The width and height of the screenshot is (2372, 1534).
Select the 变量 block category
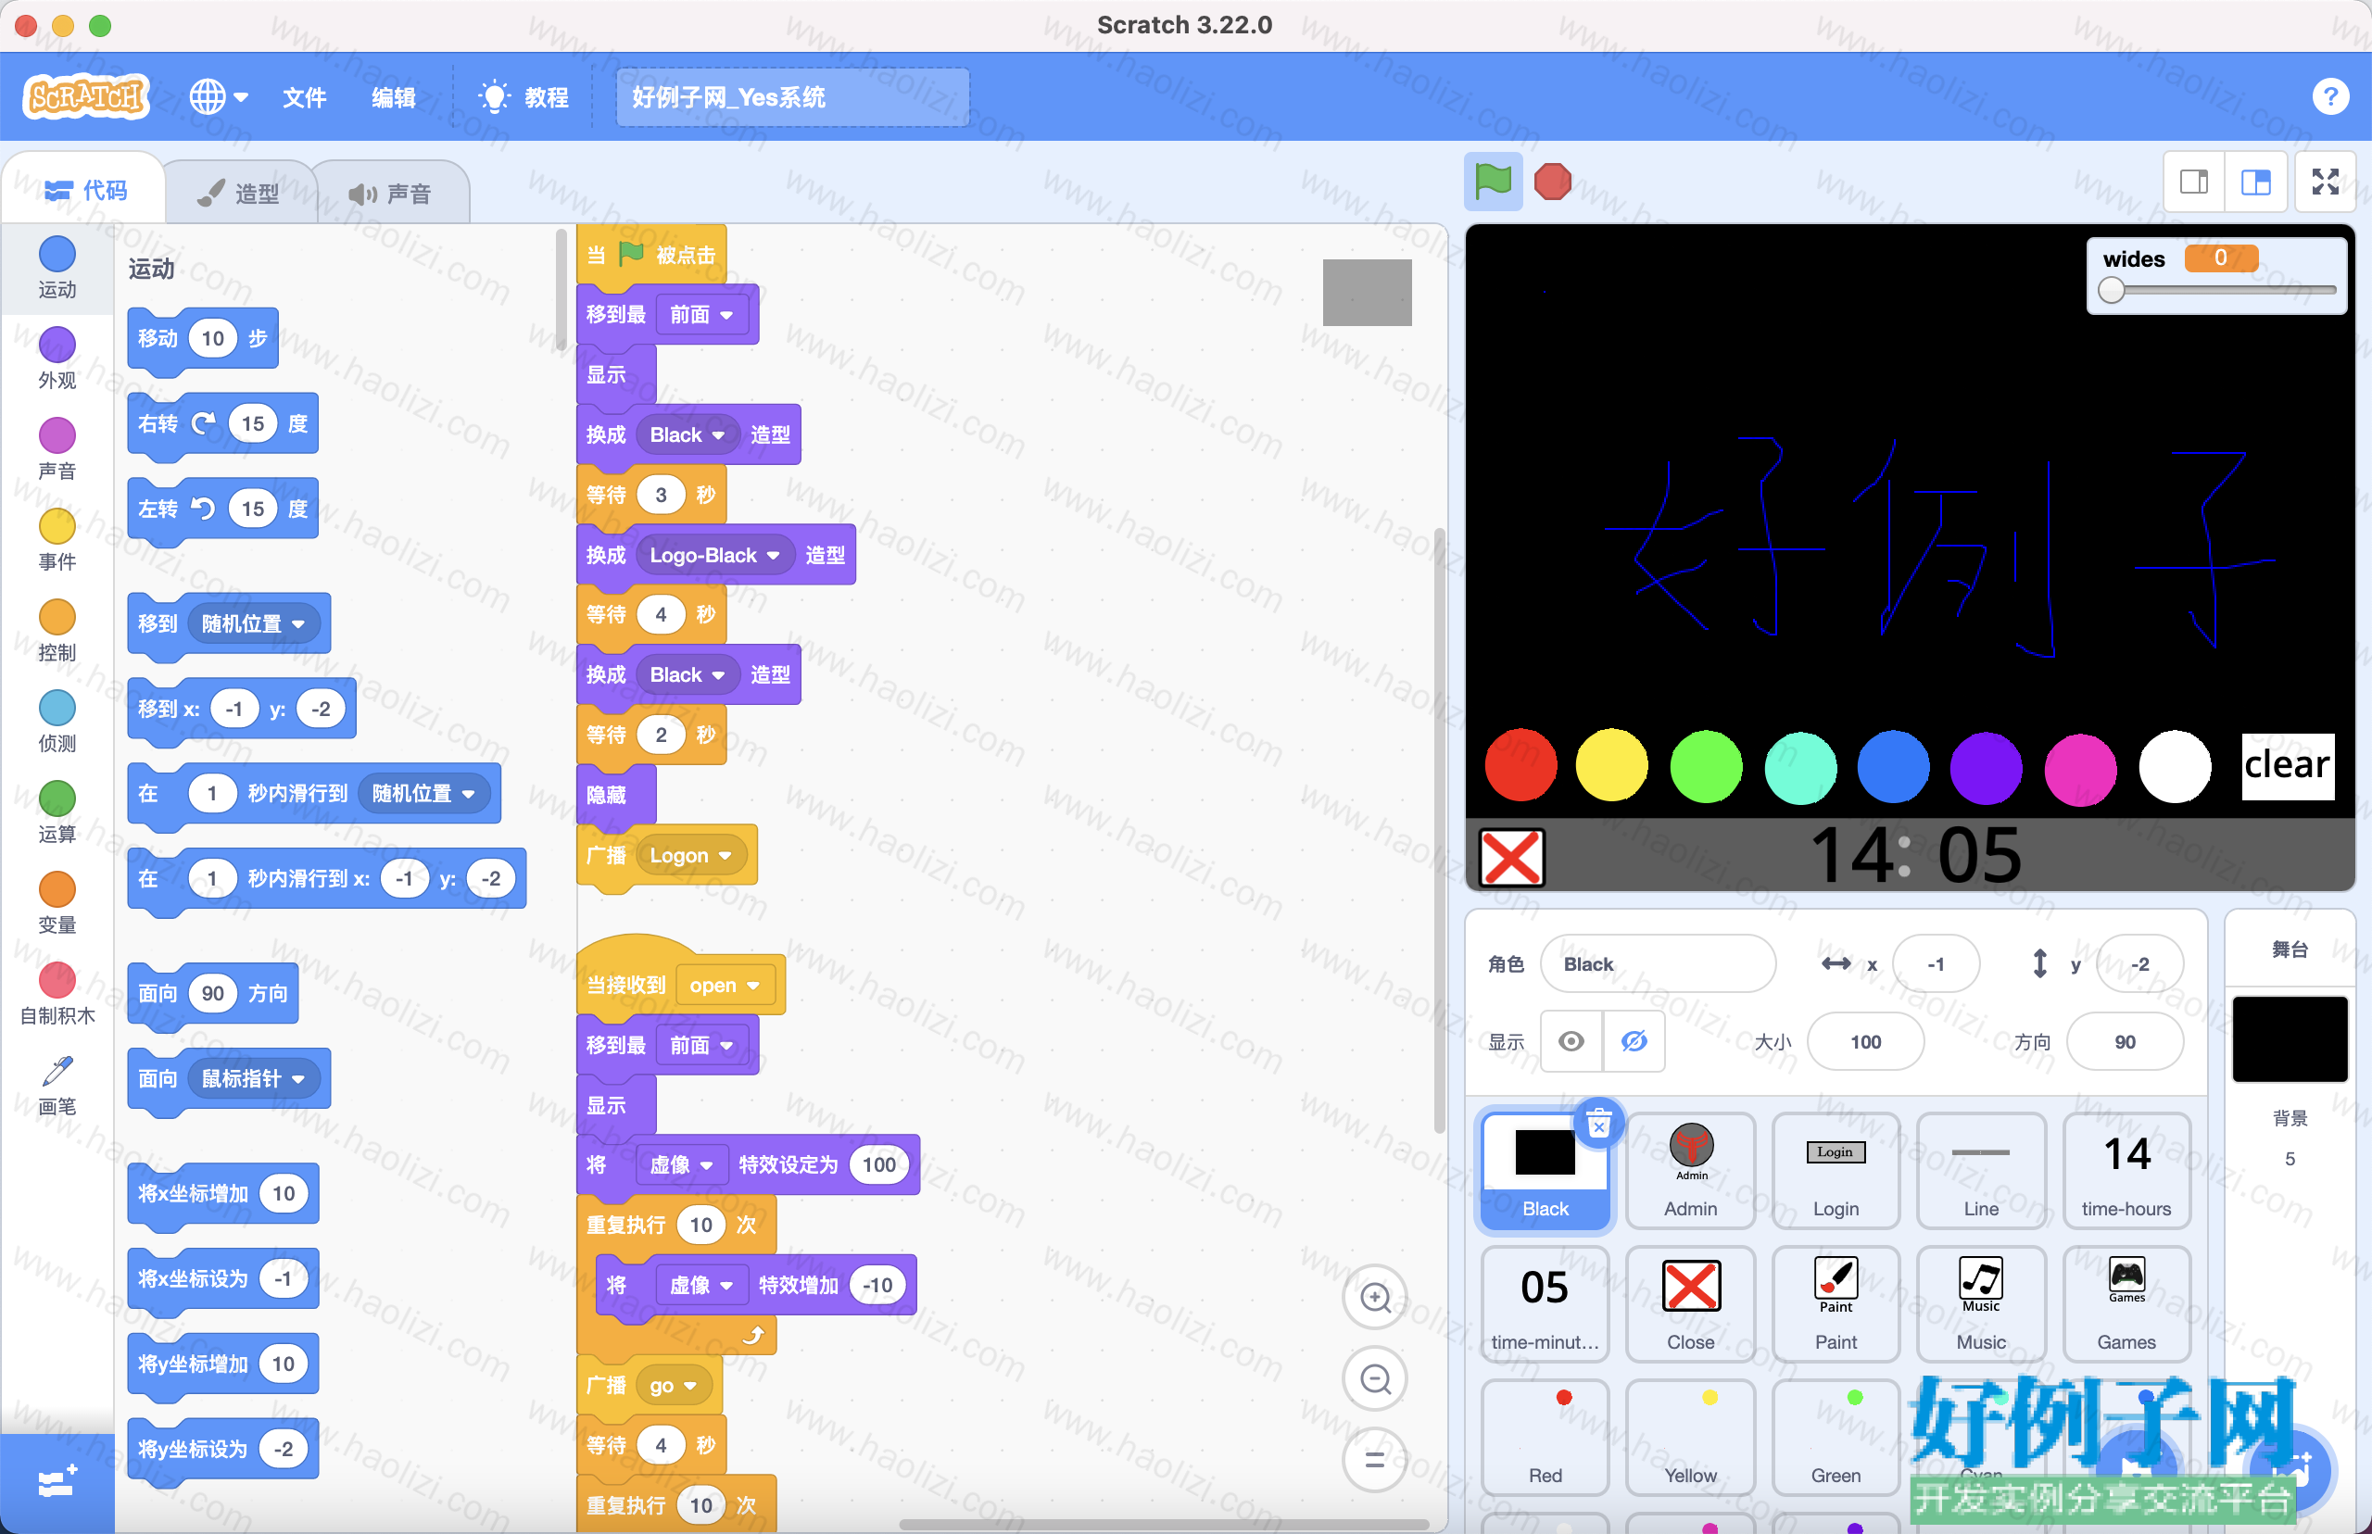click(x=57, y=902)
